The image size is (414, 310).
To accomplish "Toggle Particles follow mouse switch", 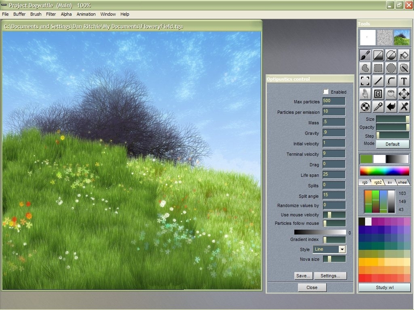I will 334,223.
